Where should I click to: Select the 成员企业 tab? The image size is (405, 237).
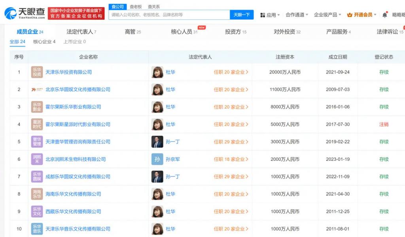tap(30, 32)
